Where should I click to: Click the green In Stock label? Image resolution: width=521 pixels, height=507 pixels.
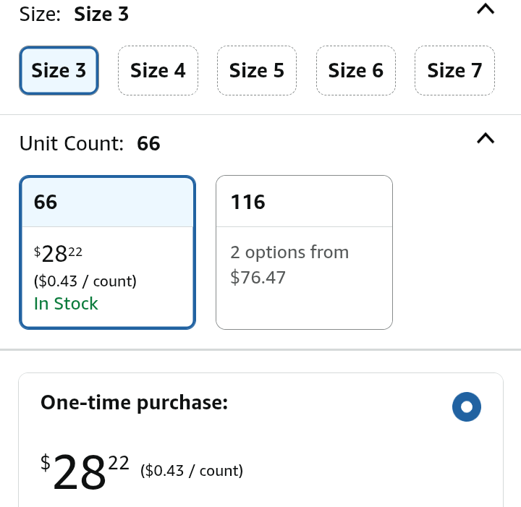(x=66, y=304)
